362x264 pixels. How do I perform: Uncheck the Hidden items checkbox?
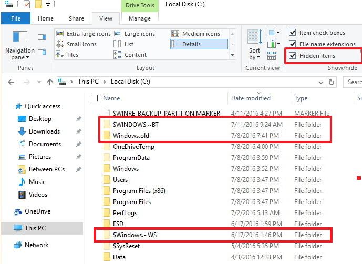click(293, 55)
